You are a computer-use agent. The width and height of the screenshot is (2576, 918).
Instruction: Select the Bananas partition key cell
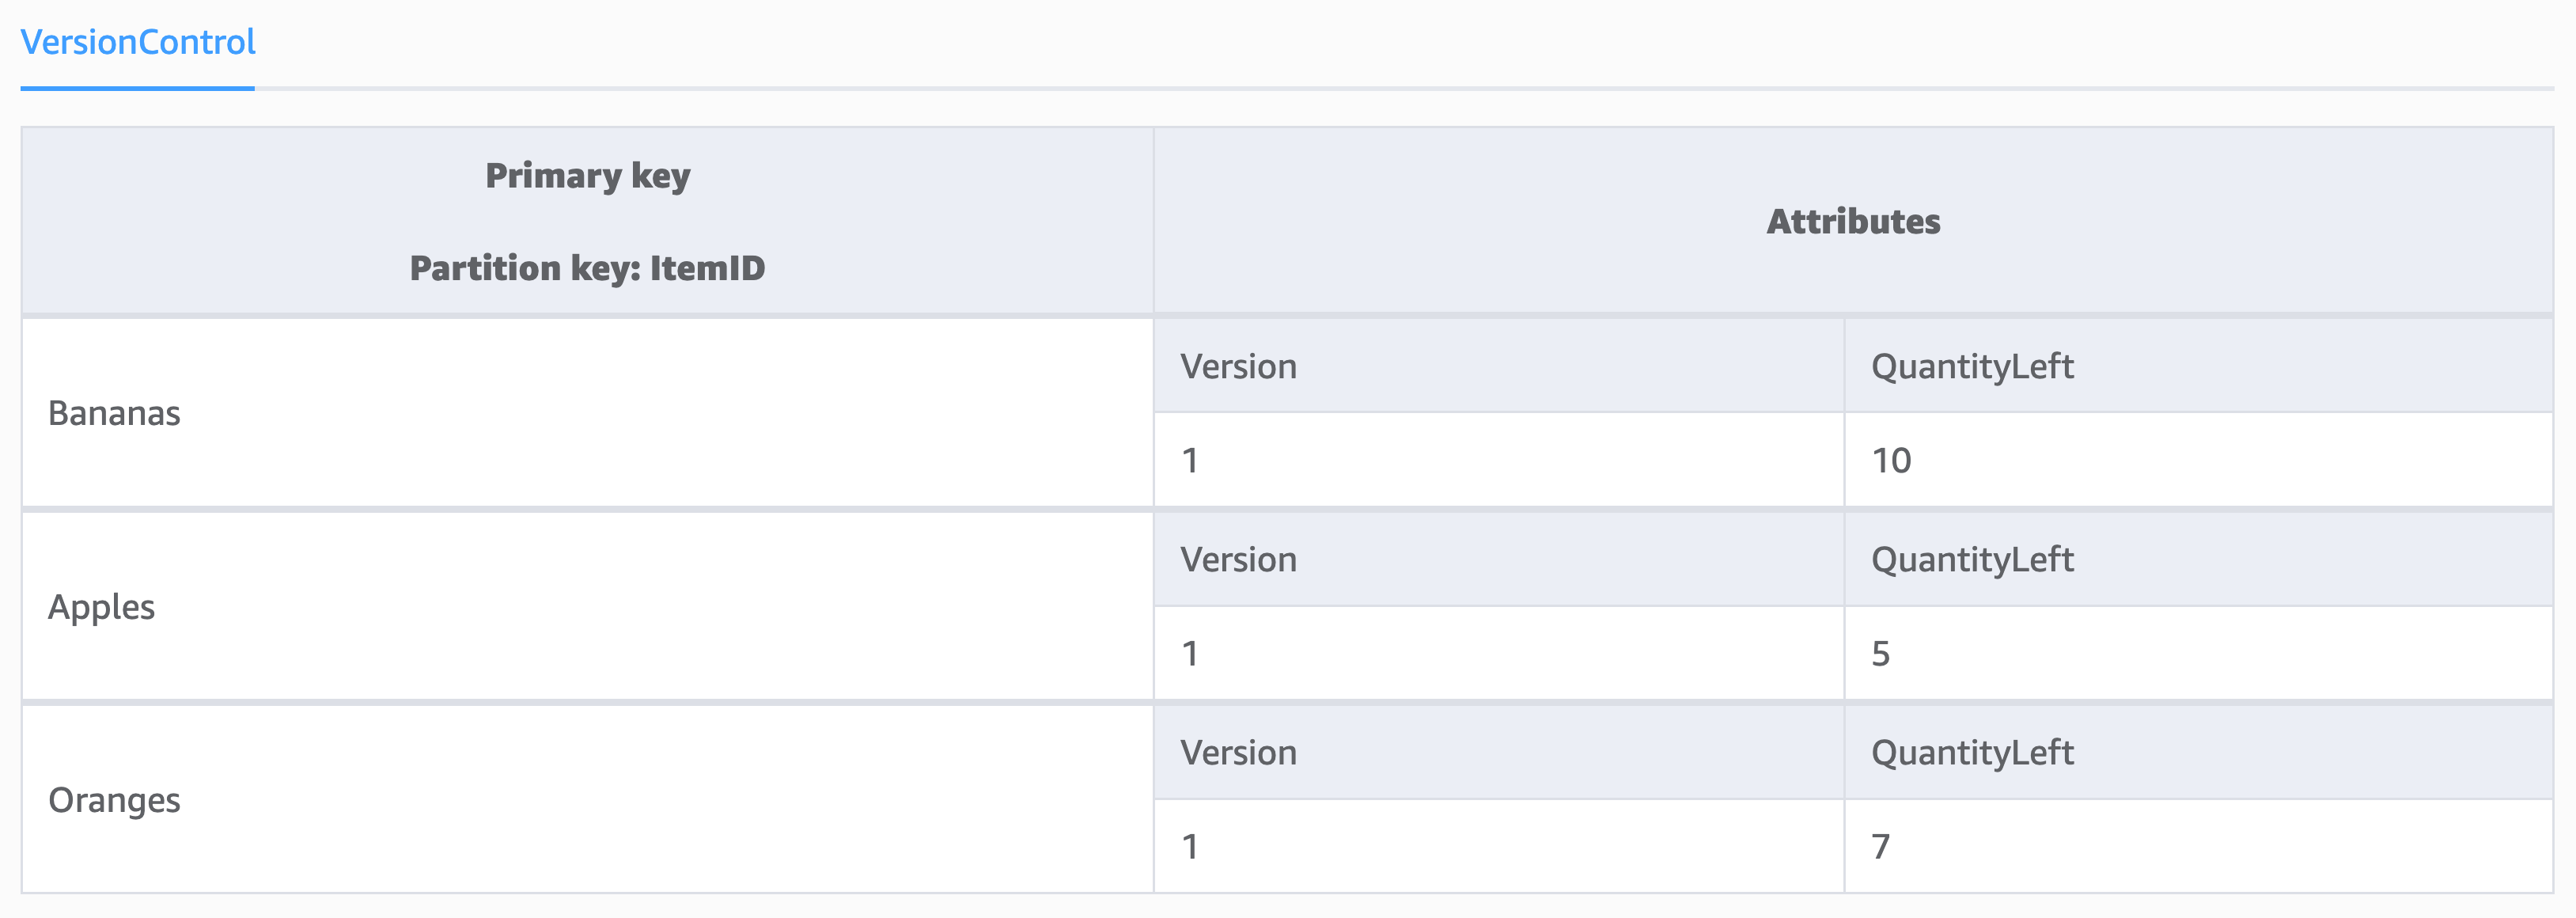tap(112, 412)
